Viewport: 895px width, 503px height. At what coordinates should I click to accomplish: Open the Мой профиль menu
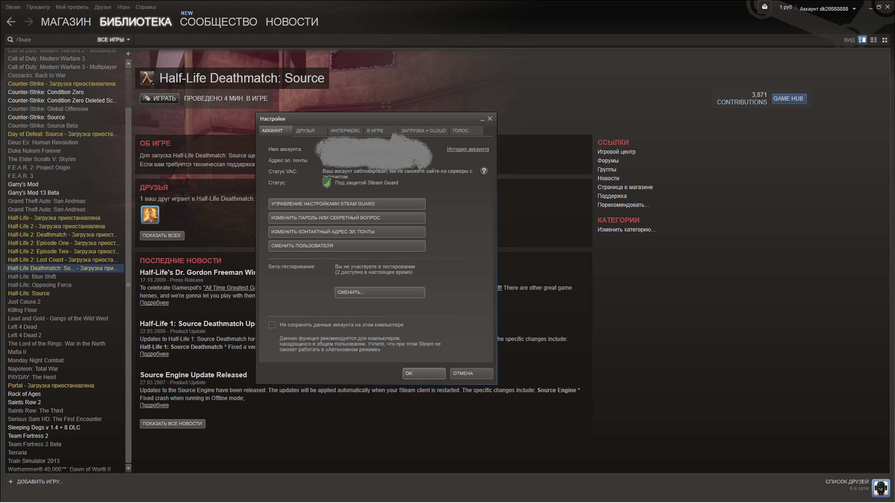72,7
